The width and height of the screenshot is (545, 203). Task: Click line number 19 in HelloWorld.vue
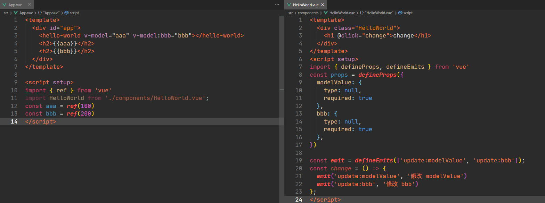tap(299, 160)
